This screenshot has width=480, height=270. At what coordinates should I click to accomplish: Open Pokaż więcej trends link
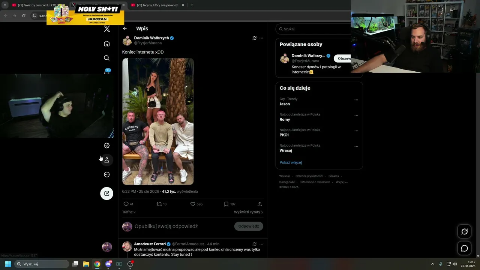[291, 162]
